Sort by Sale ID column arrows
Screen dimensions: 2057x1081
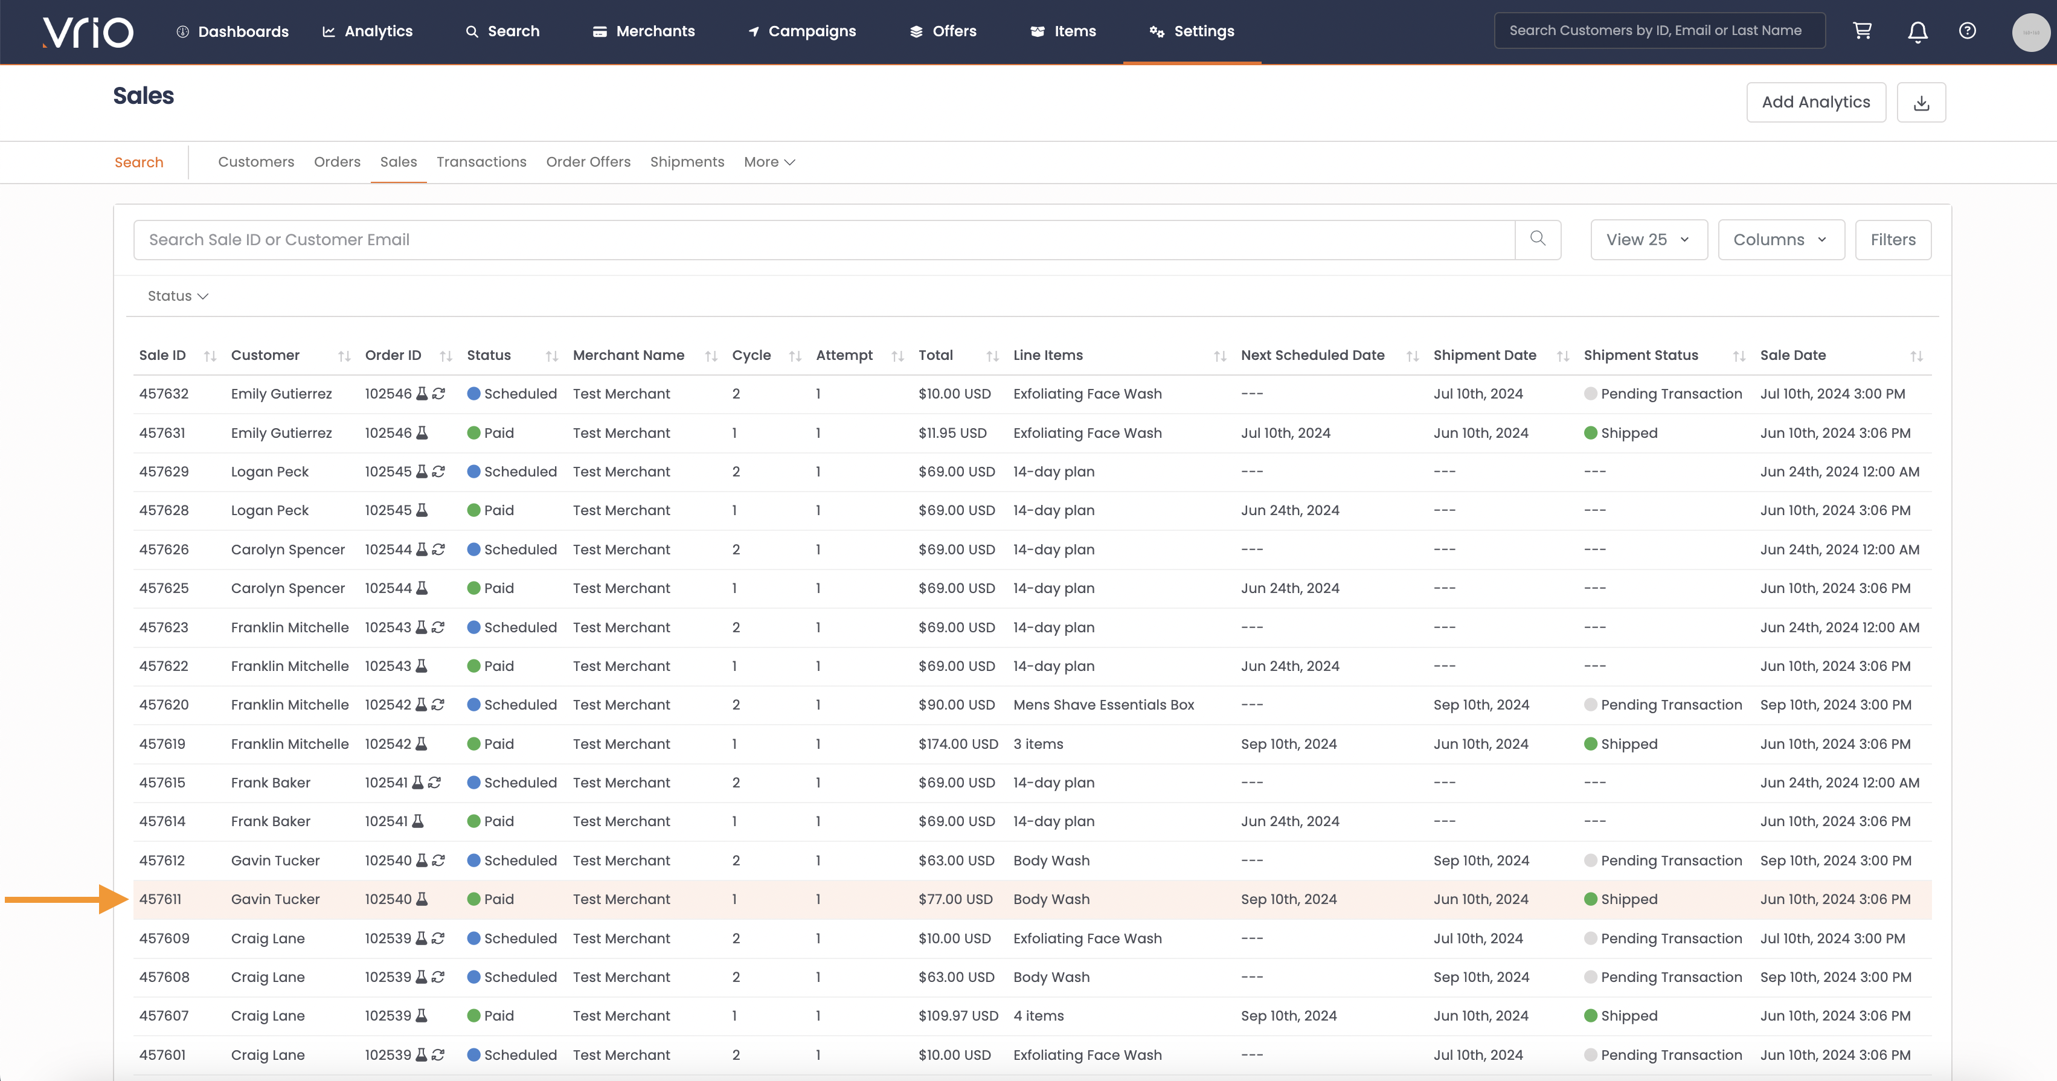pyautogui.click(x=210, y=356)
